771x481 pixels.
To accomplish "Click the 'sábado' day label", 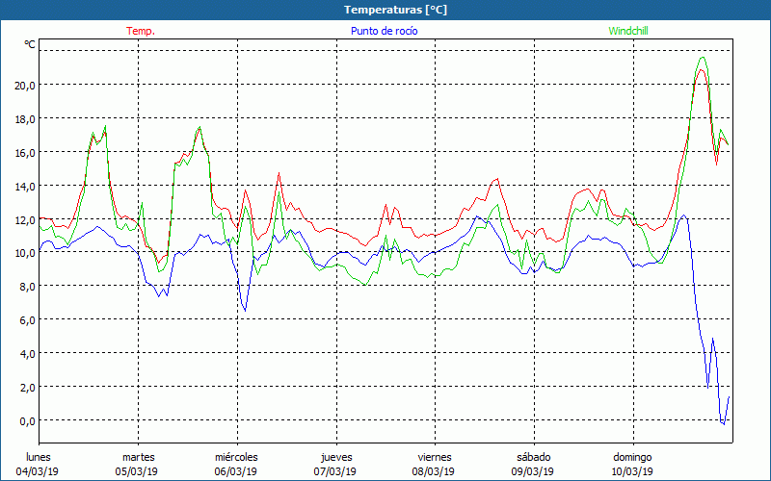I will (534, 457).
